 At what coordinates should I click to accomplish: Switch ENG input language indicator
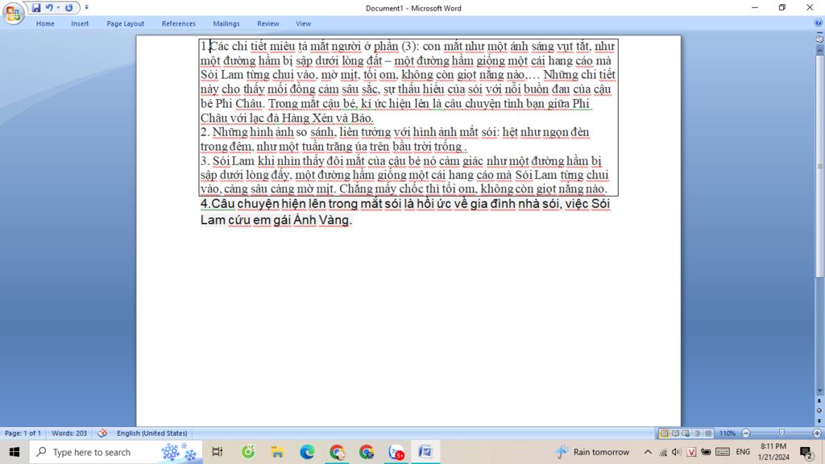[x=743, y=452]
